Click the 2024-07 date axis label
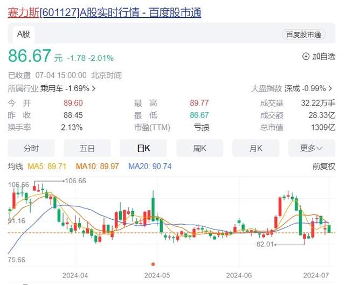The width and height of the screenshot is (345, 285). coord(316,275)
